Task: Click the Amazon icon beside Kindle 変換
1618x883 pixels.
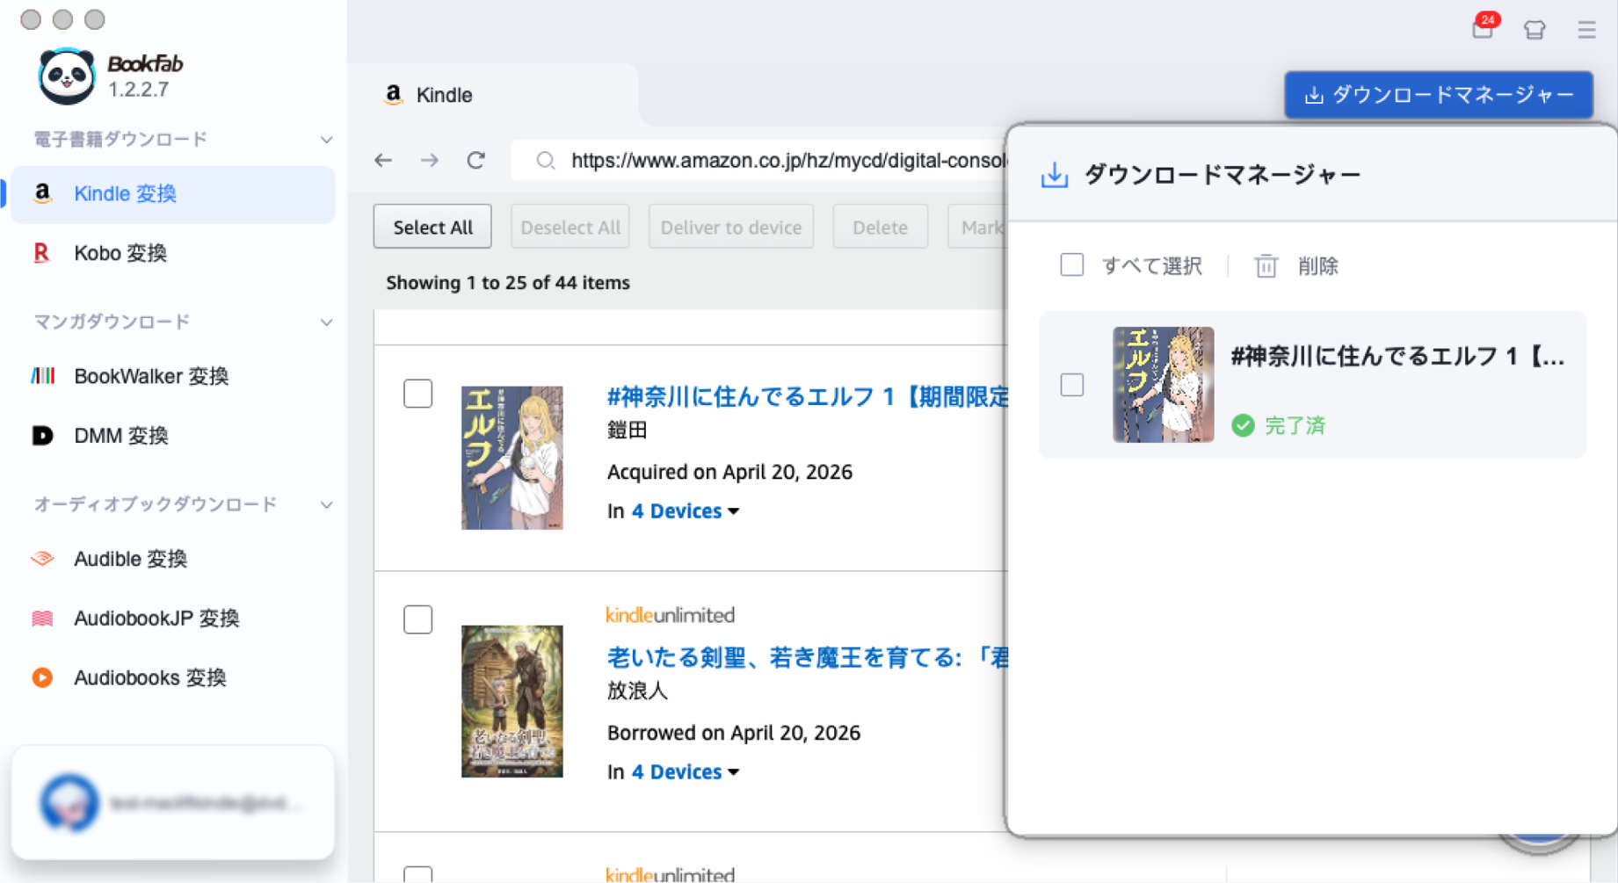Action: pos(42,193)
